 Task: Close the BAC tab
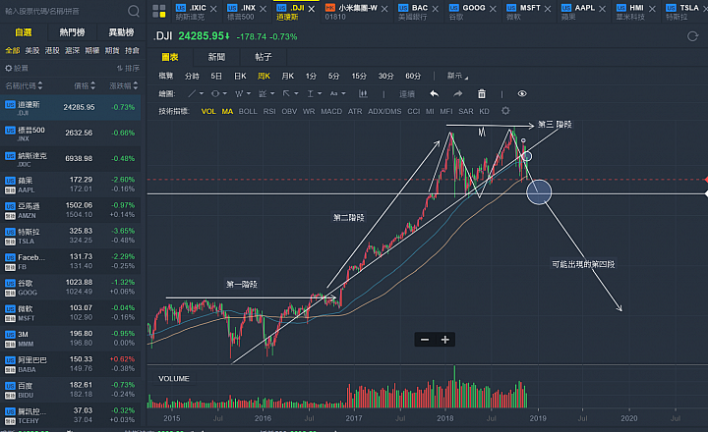[435, 9]
